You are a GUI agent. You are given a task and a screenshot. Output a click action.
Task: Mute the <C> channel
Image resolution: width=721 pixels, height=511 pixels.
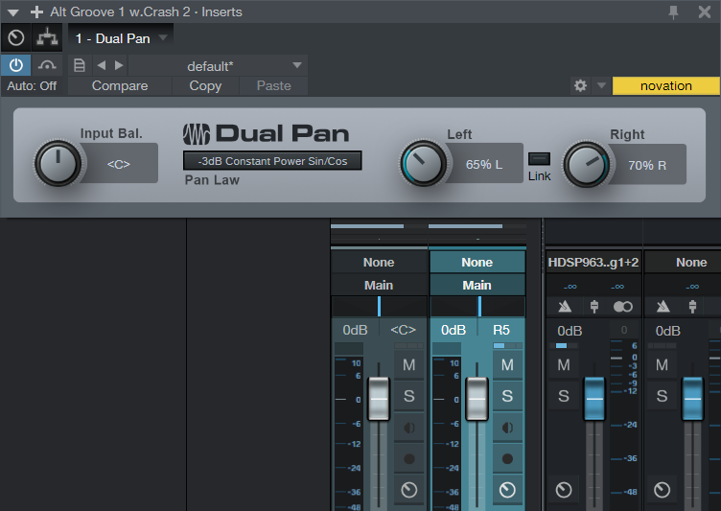point(408,364)
